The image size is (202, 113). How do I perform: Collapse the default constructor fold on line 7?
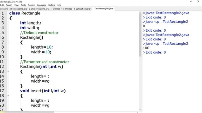[x=8, y=42]
